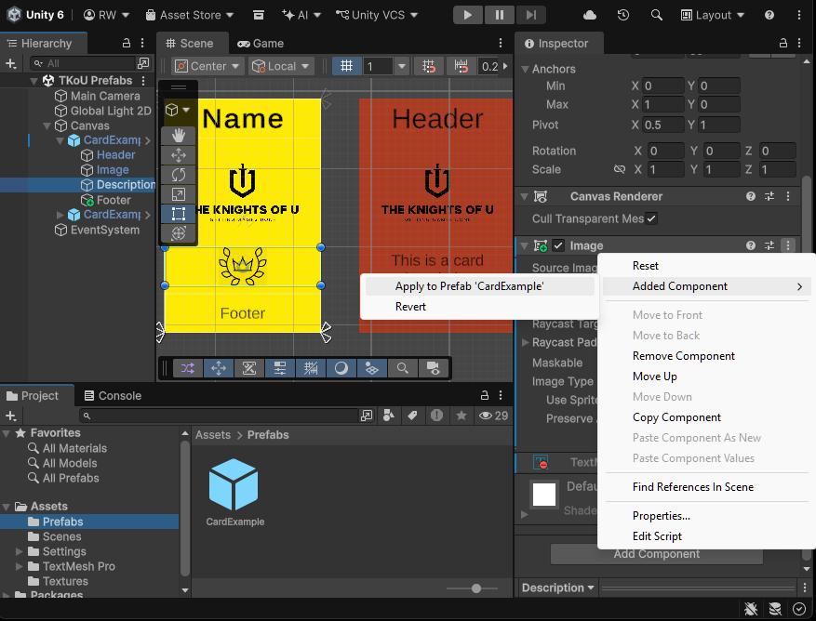Select the Rotate tool in scene
Viewport: 816px width, 621px height.
(x=179, y=175)
